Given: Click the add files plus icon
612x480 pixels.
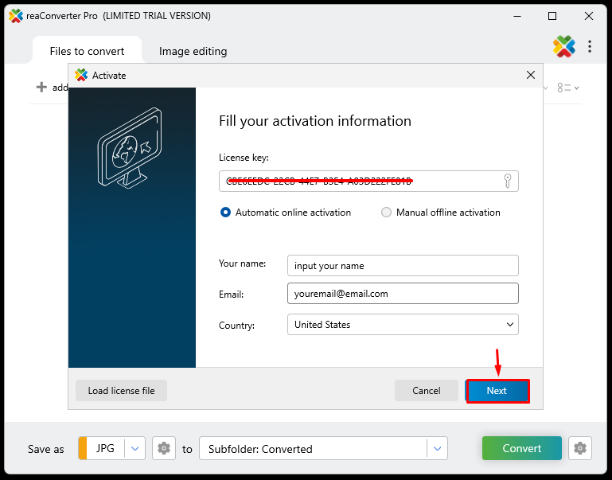Looking at the screenshot, I should tap(42, 88).
